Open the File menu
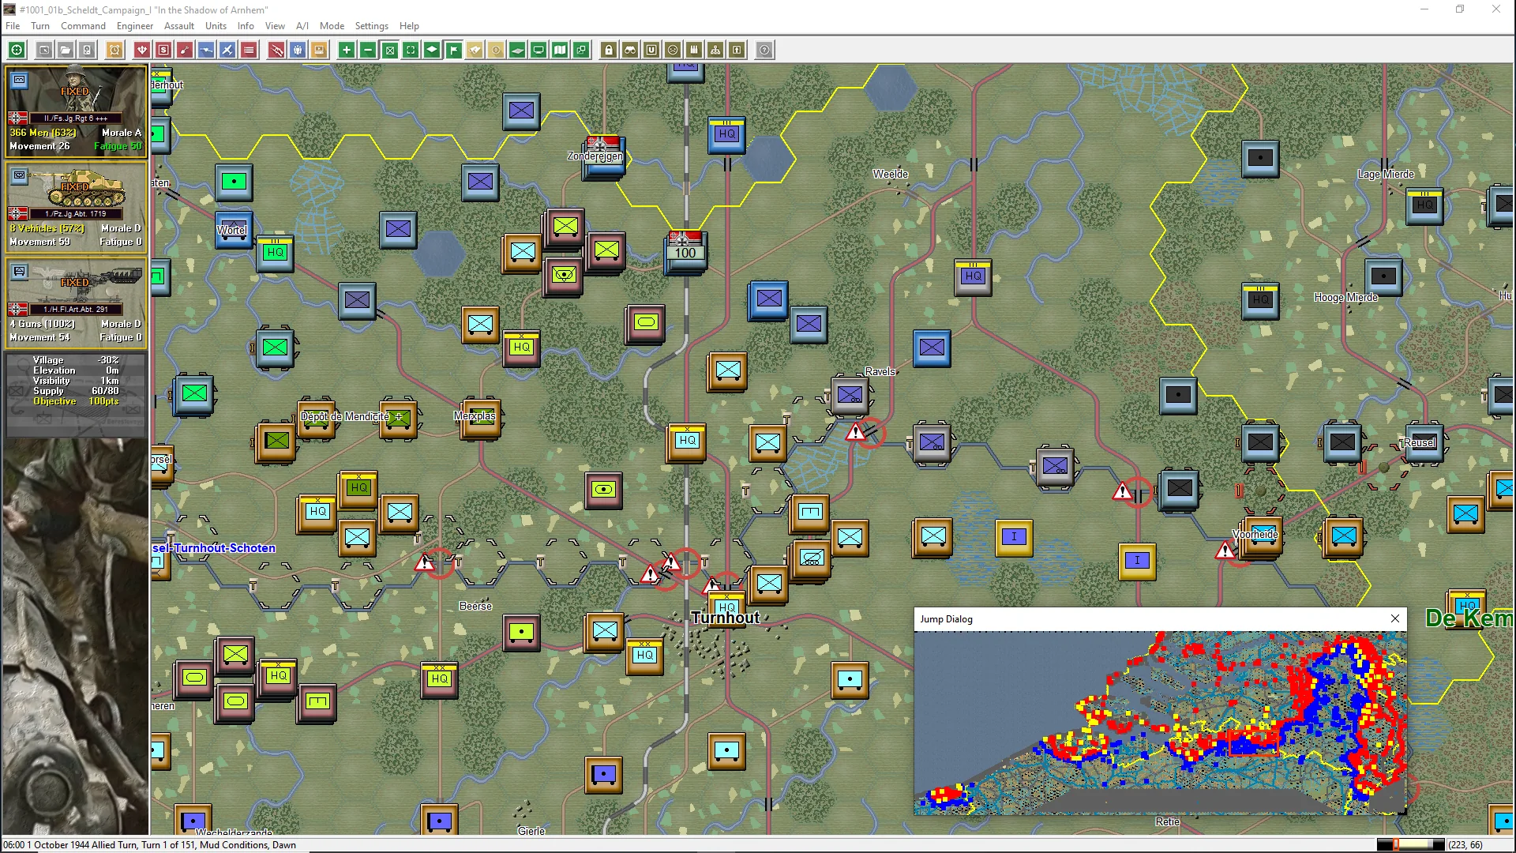Viewport: 1516px width, 853px height. [x=13, y=25]
